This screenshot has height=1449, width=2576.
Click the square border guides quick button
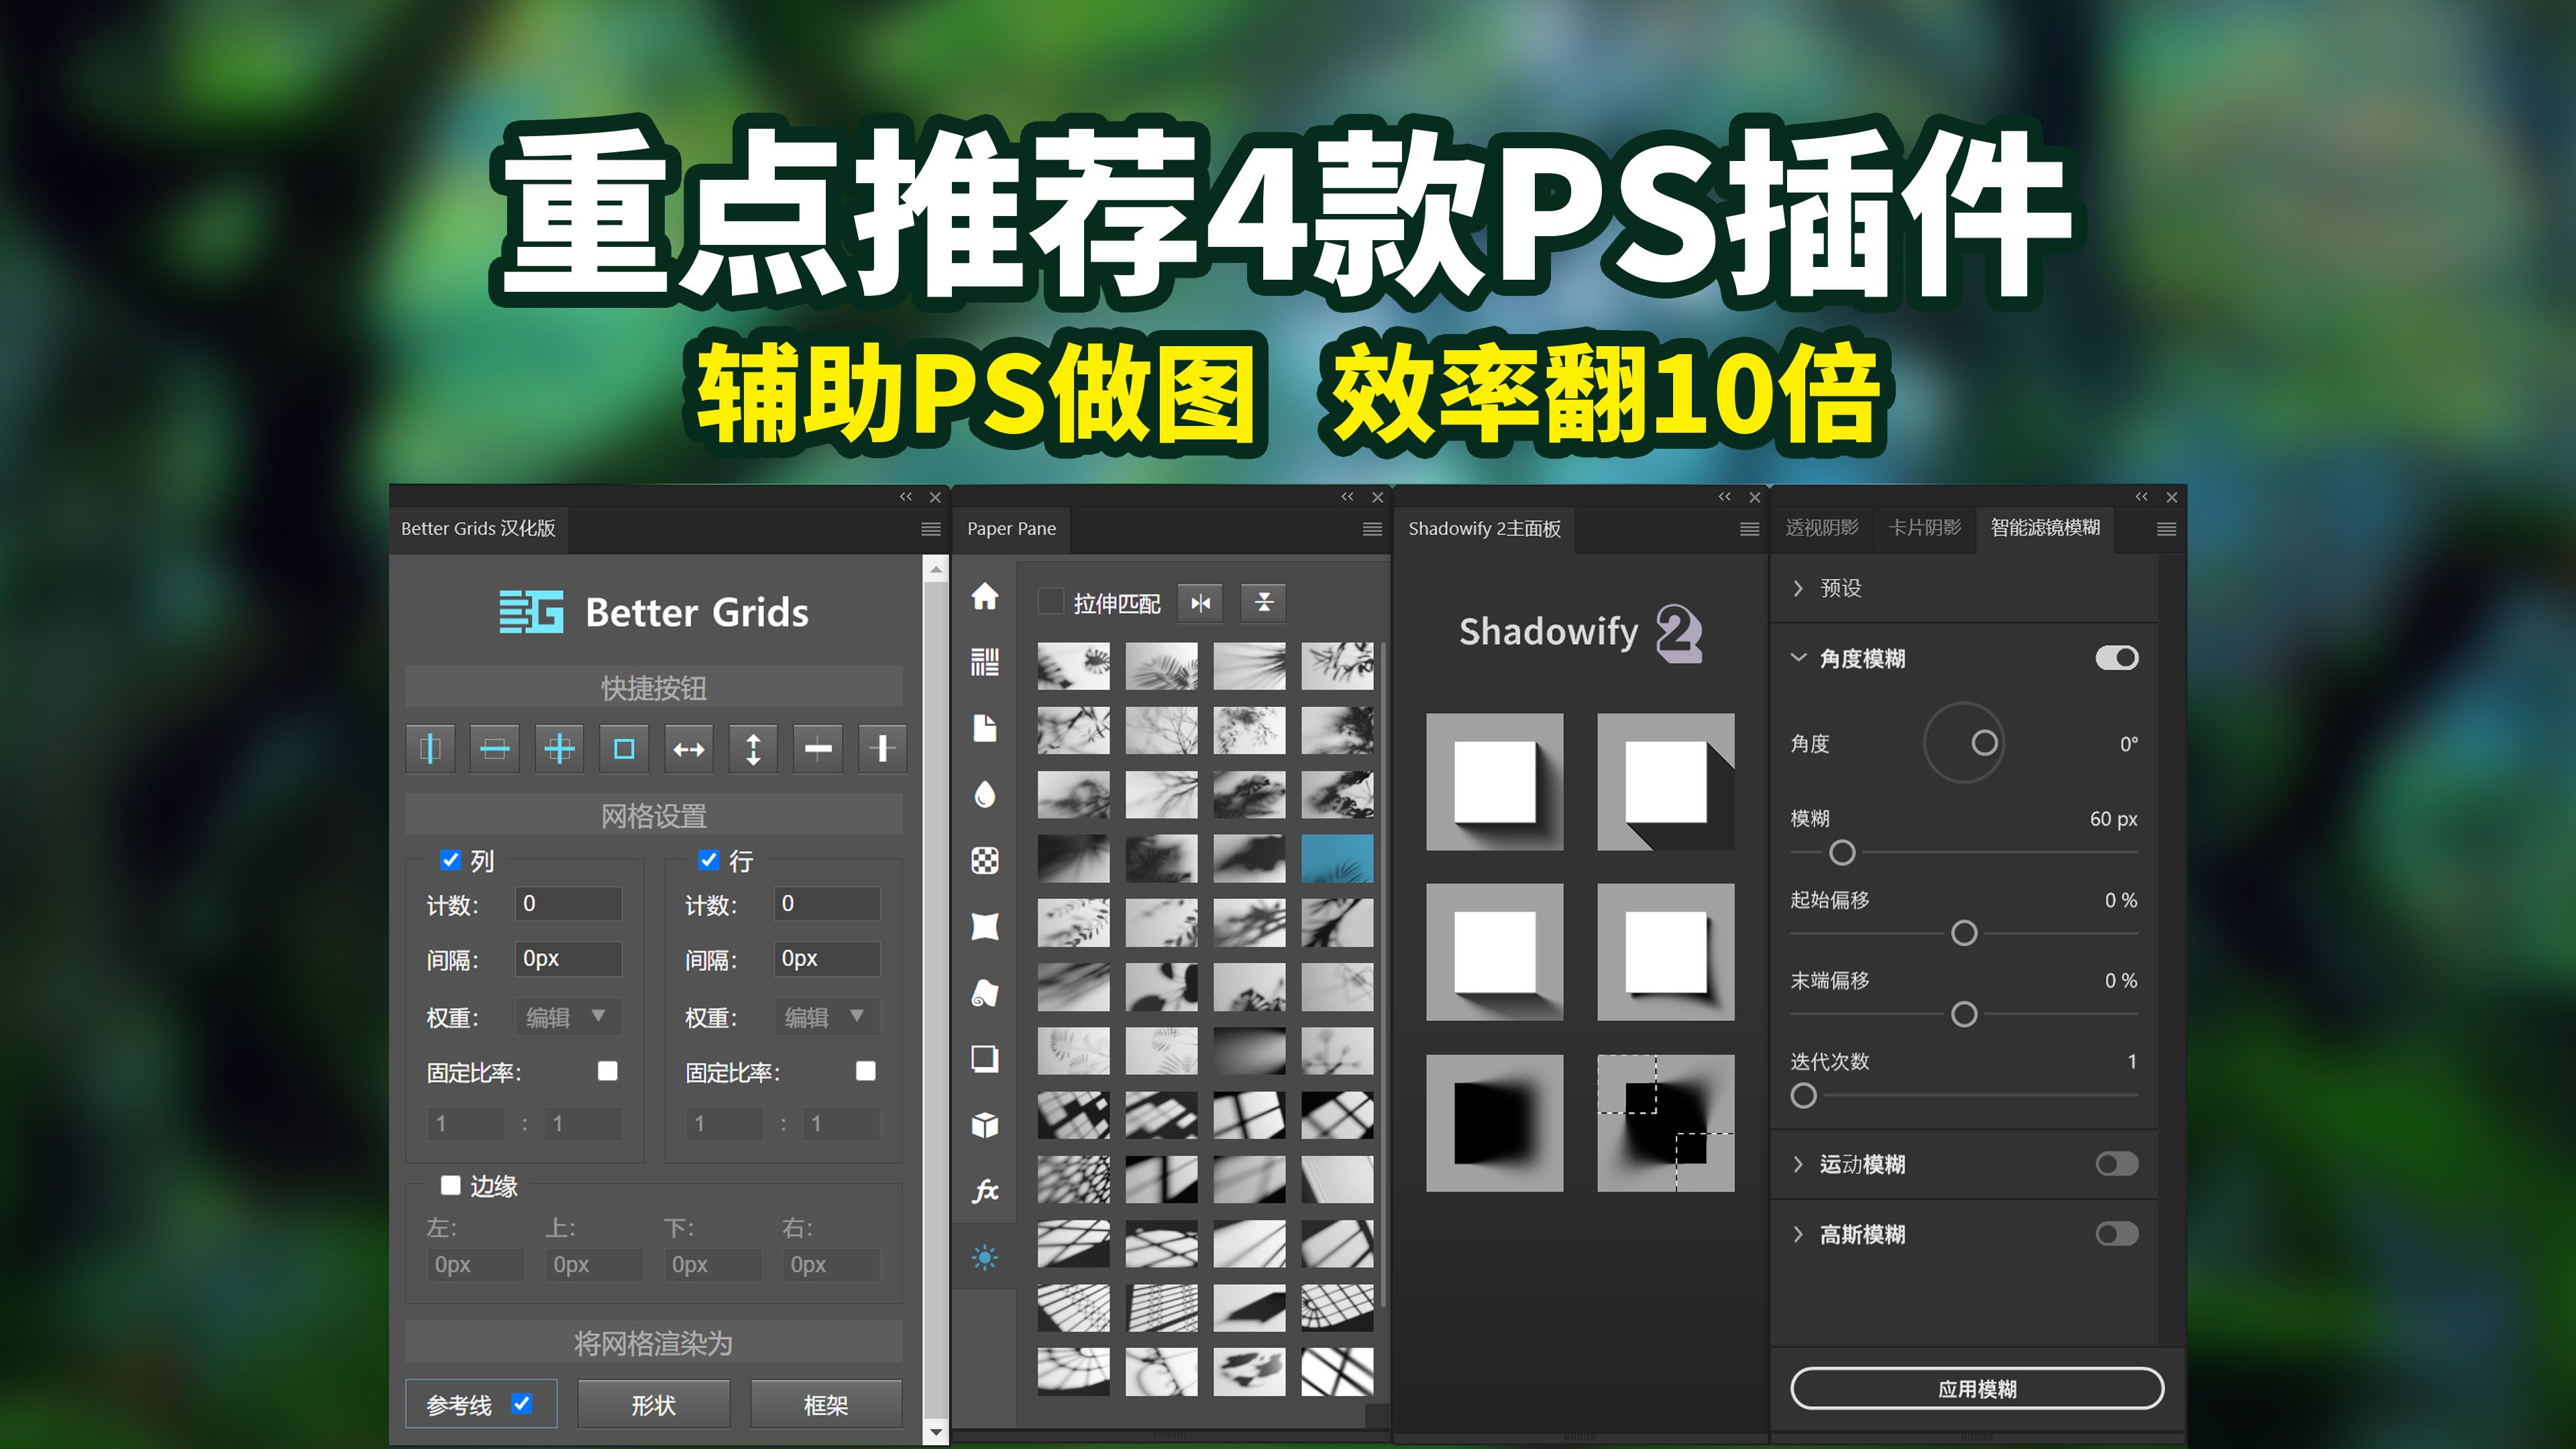624,748
